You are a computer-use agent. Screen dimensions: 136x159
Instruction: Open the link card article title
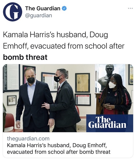click(59, 148)
